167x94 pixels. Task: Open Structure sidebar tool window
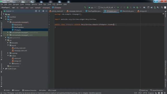pyautogui.click(x=1, y=55)
